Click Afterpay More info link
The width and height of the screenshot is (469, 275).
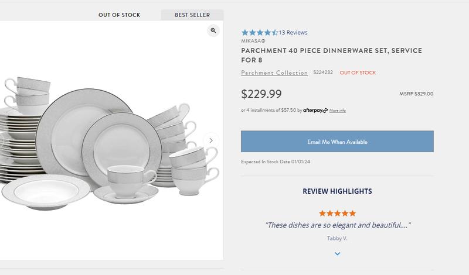click(x=338, y=111)
